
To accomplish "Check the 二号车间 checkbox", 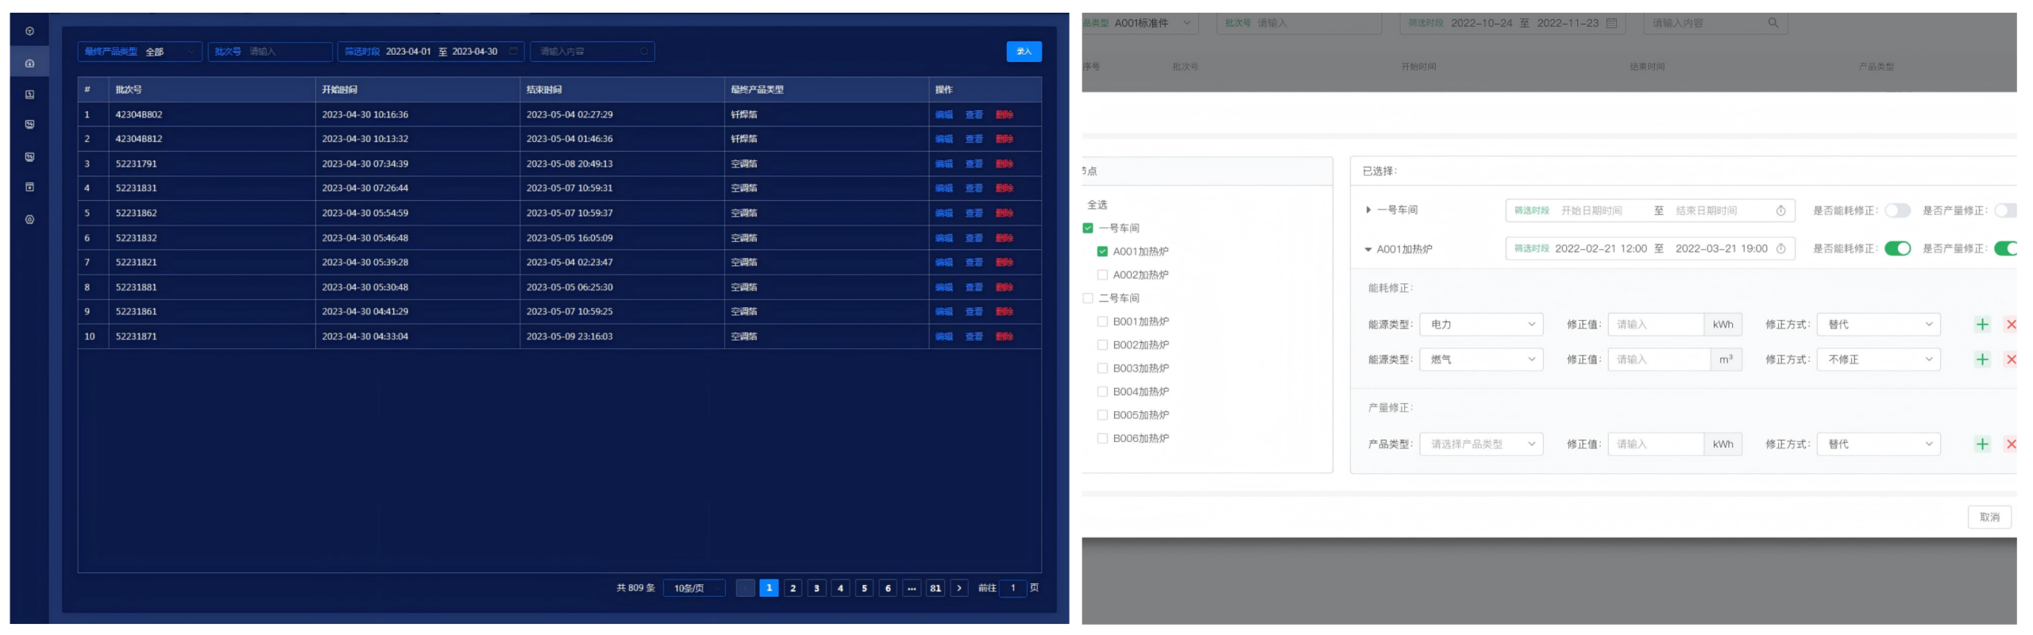I will point(1088,298).
